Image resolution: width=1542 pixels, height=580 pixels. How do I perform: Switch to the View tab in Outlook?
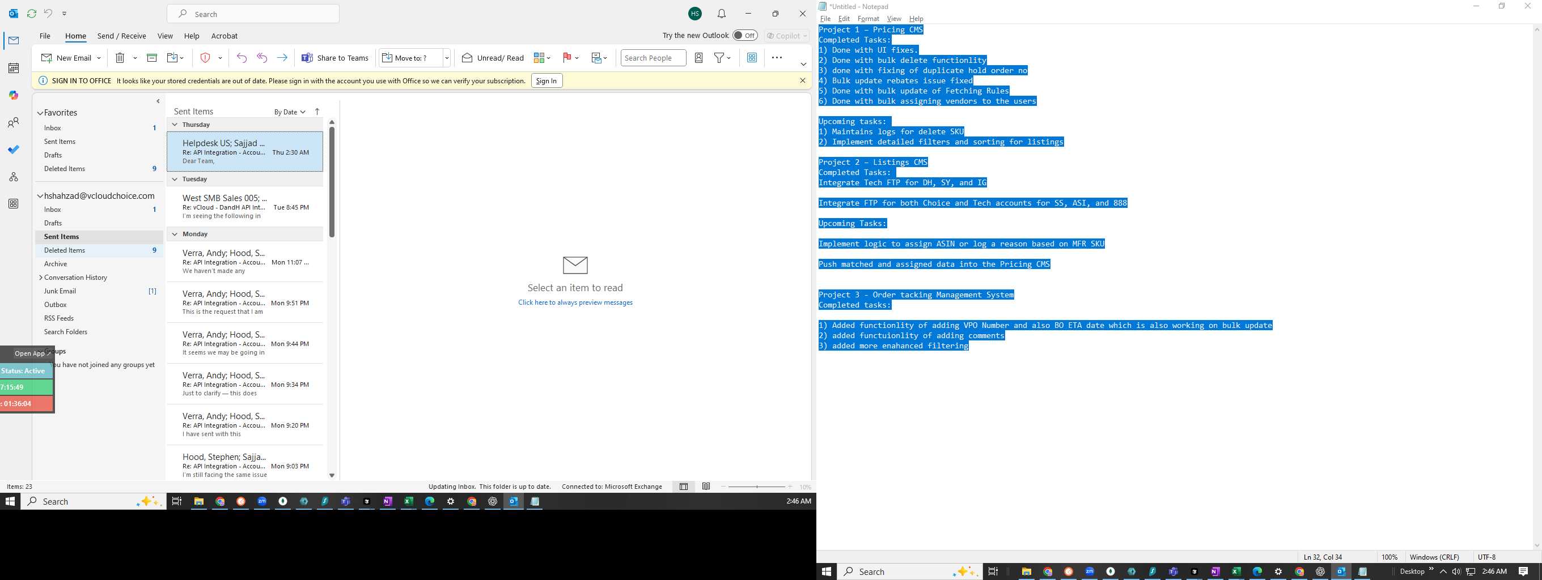[x=165, y=36]
